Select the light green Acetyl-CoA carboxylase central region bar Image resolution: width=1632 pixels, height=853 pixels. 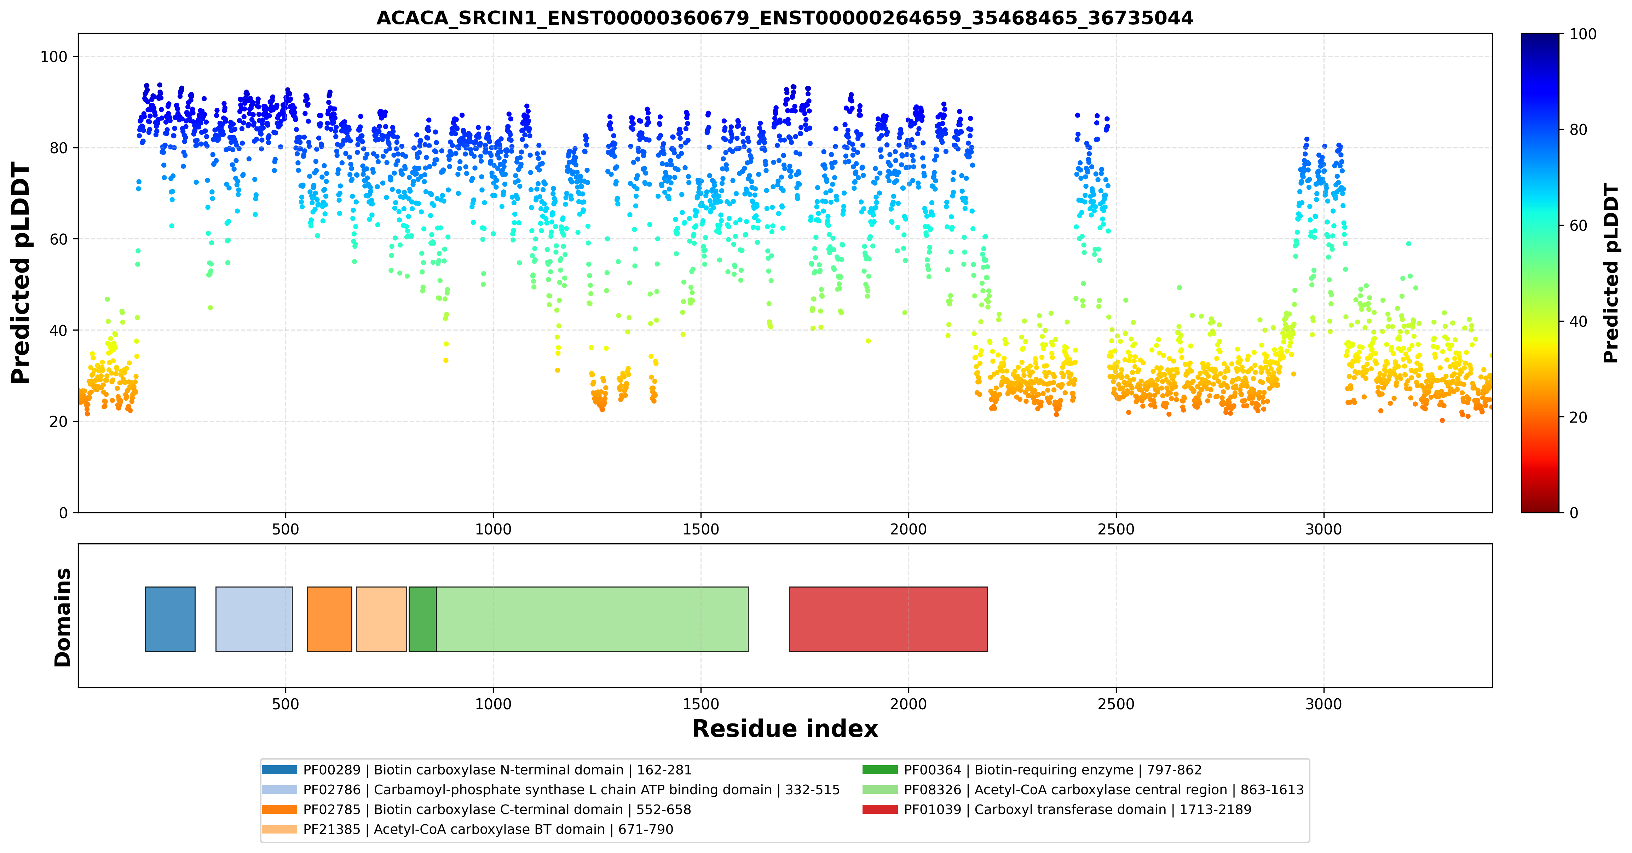[592, 619]
